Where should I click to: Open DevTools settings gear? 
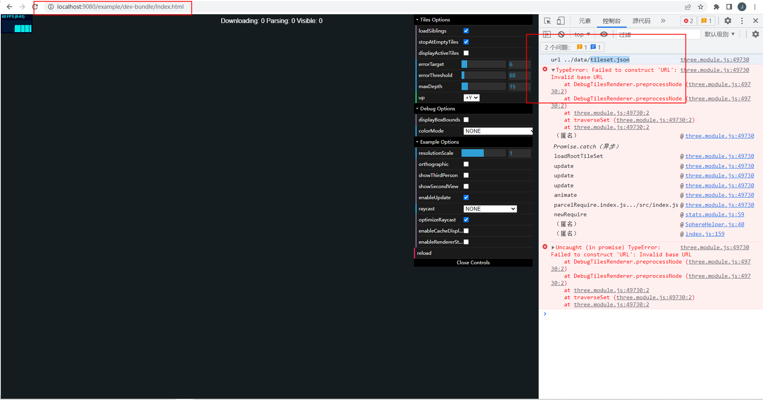tap(728, 21)
